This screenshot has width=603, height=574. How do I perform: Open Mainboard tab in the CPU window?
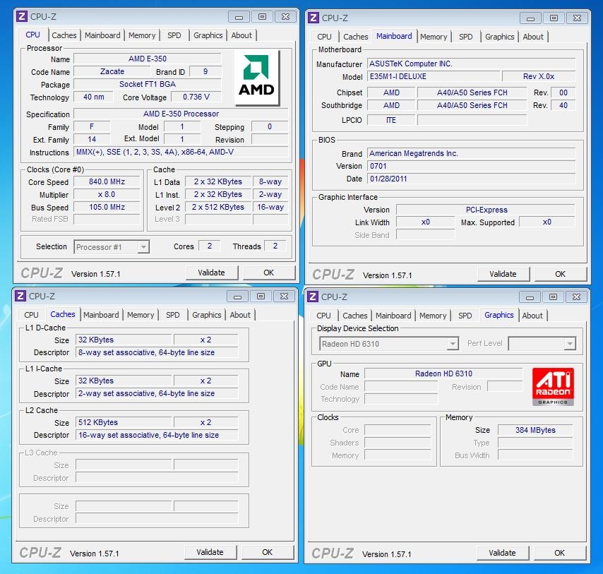coord(102,35)
